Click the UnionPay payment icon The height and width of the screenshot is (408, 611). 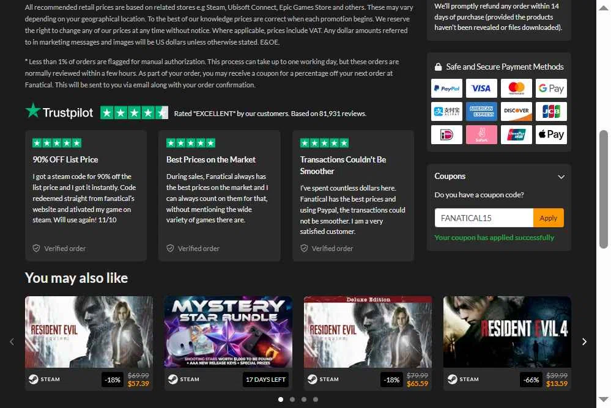[516, 135]
